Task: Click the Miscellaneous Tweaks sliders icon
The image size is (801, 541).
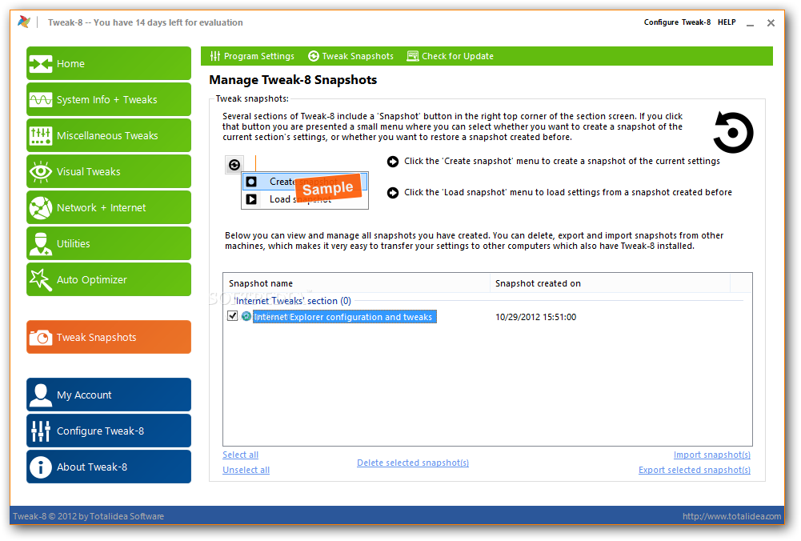Action: (40, 135)
